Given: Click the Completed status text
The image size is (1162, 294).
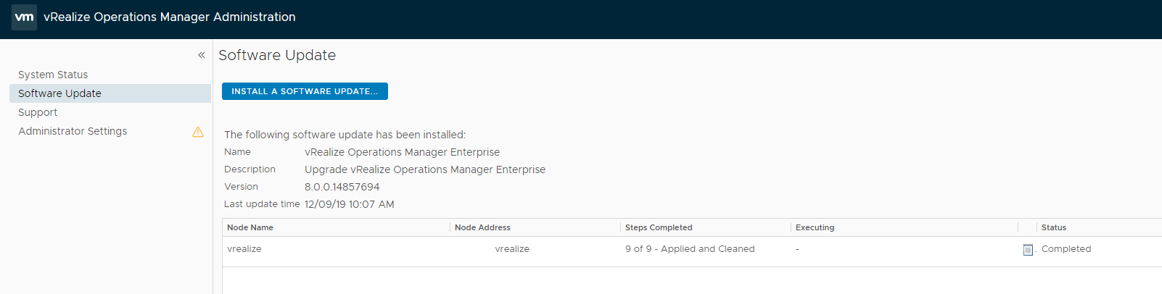Looking at the screenshot, I should click(1066, 249).
